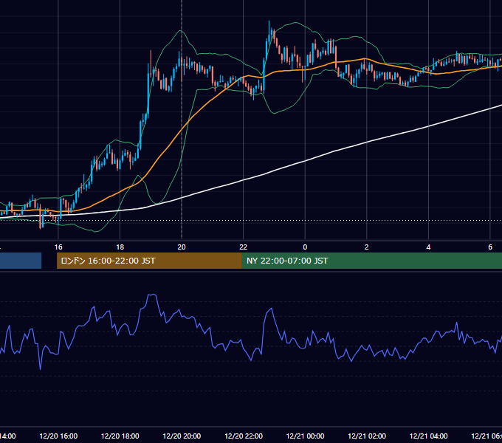Click the "20" hour label on the price chart axis
502x443 pixels.
182,247
